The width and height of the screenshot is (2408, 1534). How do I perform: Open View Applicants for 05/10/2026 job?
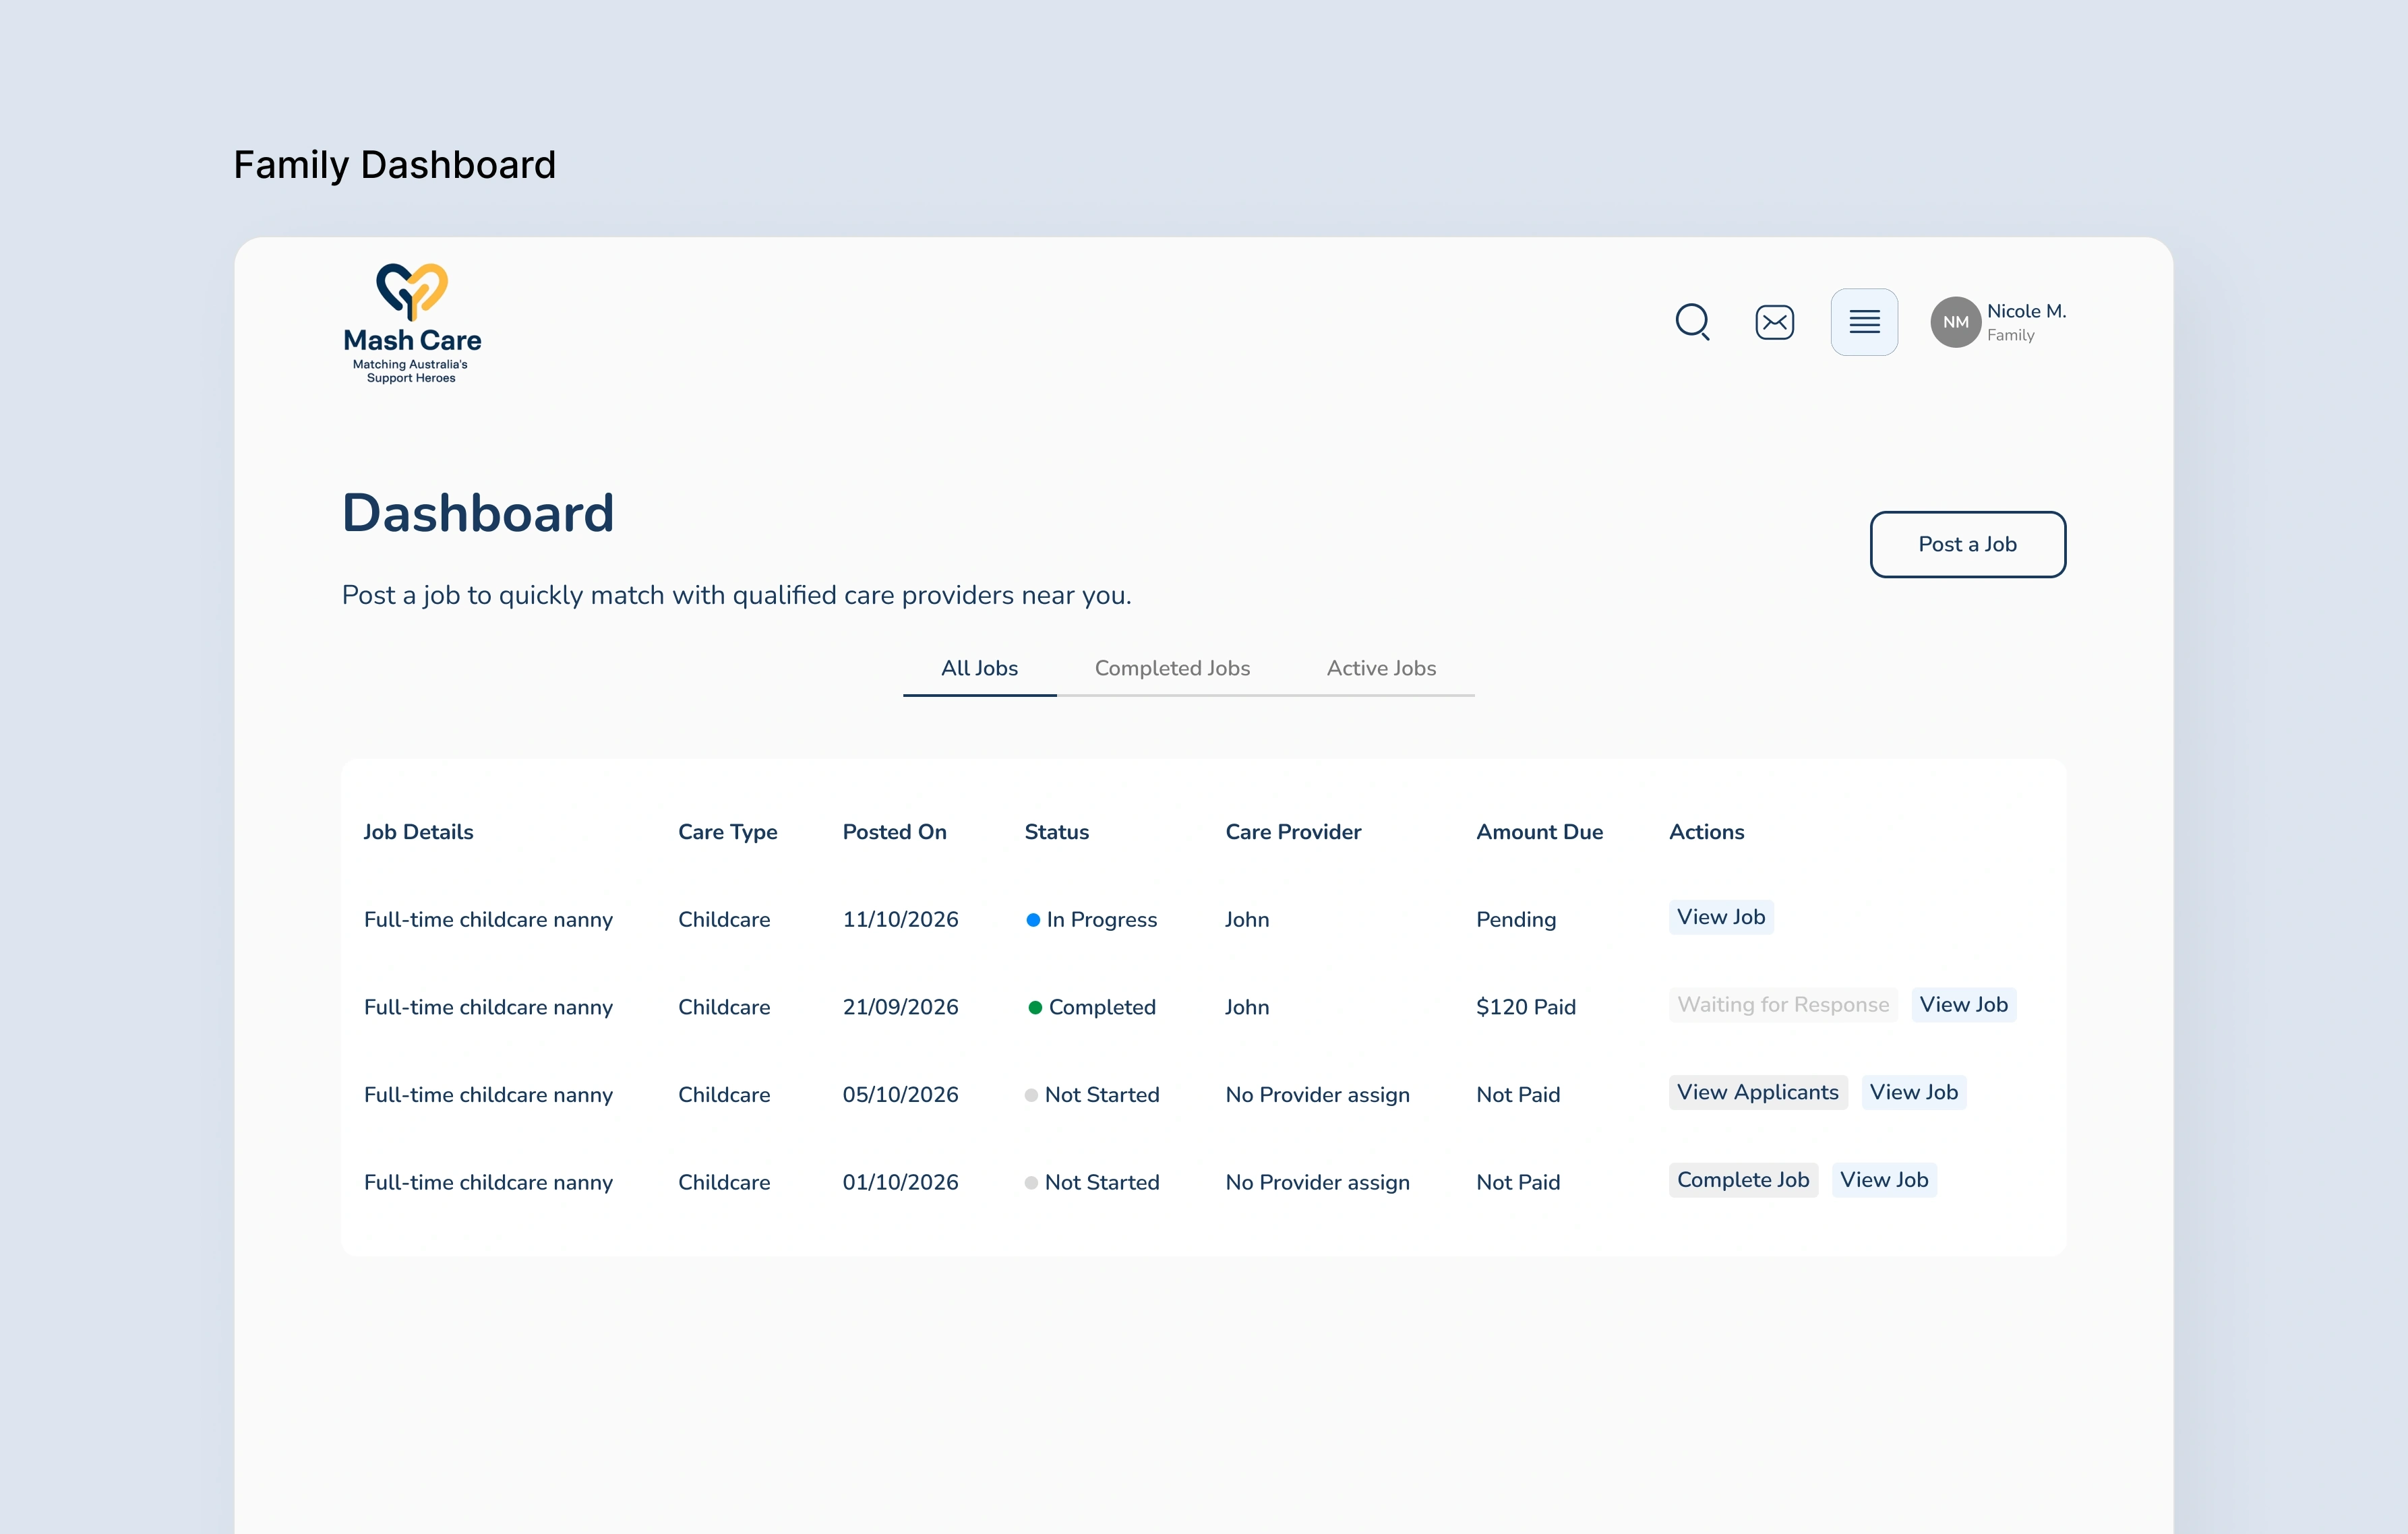[x=1758, y=1092]
